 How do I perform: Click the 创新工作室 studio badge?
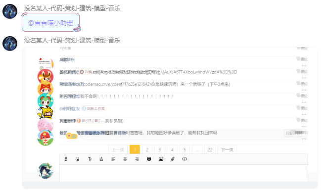click(x=93, y=108)
